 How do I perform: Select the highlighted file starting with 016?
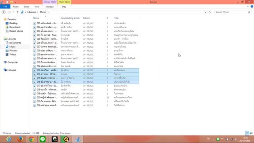pyautogui.click(x=86, y=82)
